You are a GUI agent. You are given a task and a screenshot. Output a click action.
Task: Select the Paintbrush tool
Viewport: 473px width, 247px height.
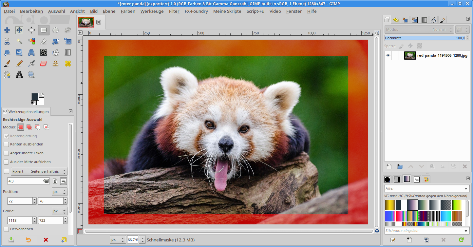7,64
